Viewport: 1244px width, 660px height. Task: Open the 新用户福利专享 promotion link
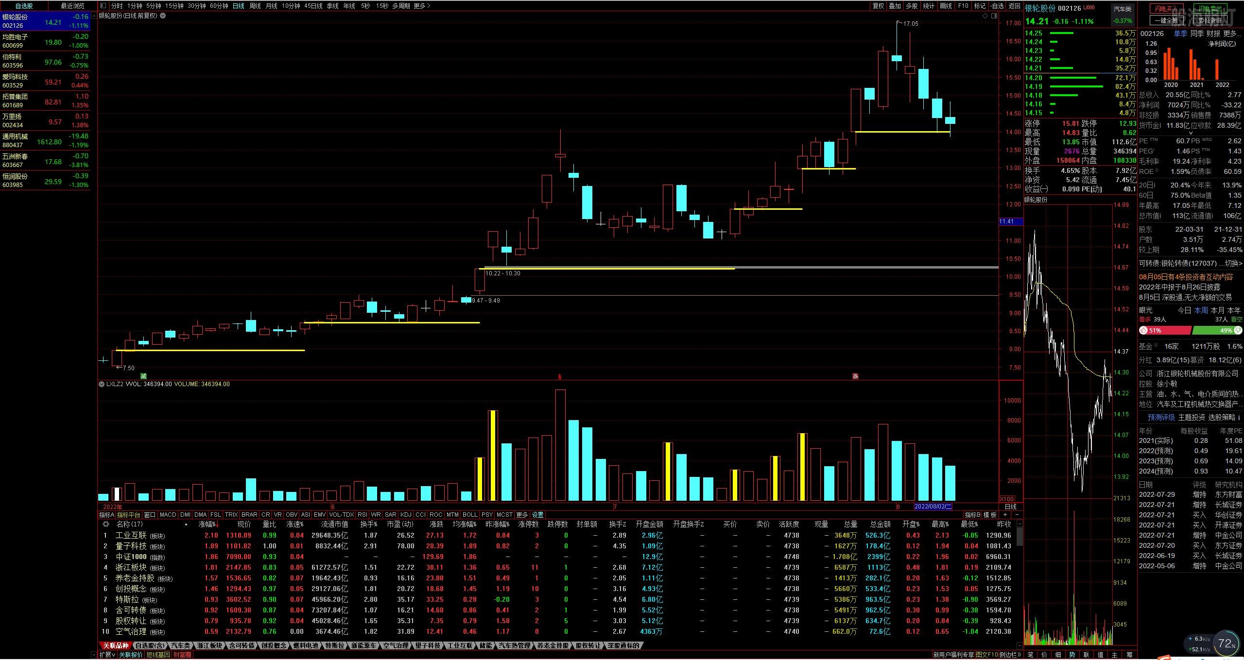click(x=953, y=655)
